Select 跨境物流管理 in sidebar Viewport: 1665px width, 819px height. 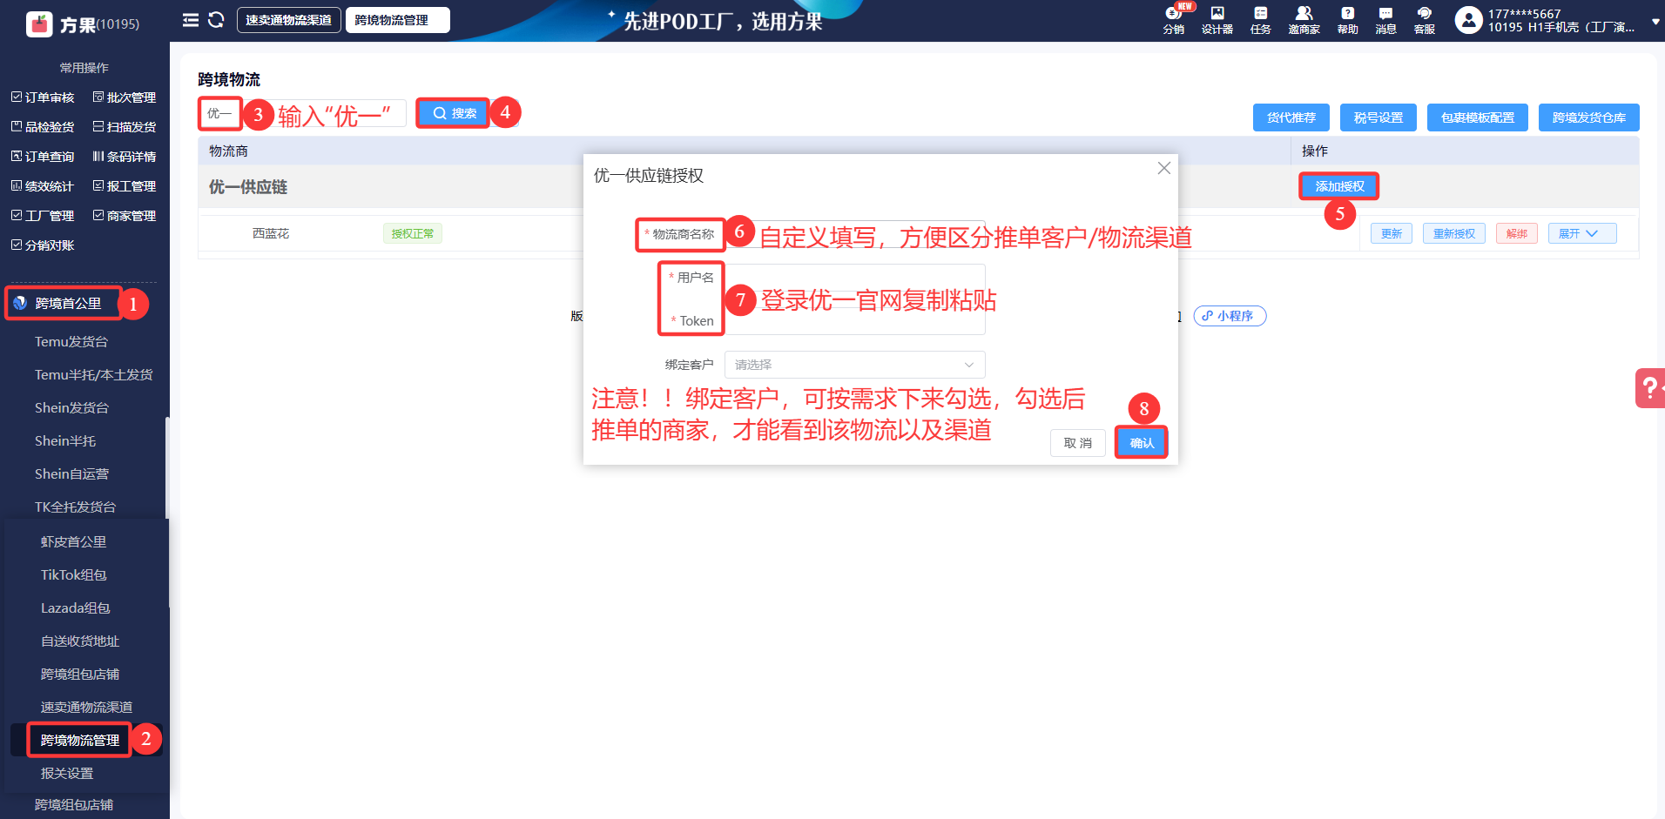(x=80, y=741)
